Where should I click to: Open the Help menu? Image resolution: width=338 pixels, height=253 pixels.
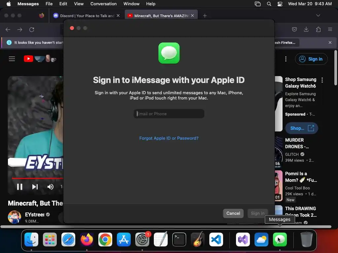151,4
